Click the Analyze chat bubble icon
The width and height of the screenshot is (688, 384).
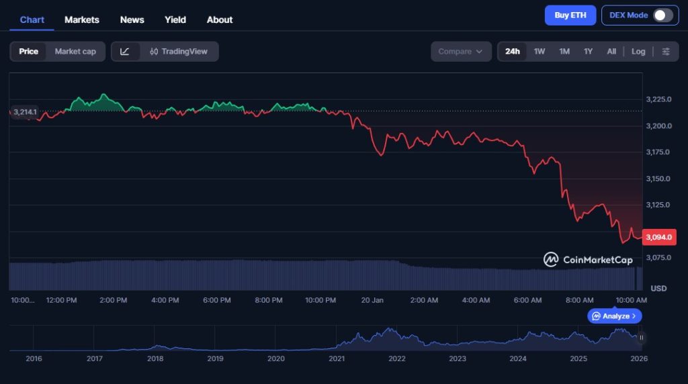596,316
